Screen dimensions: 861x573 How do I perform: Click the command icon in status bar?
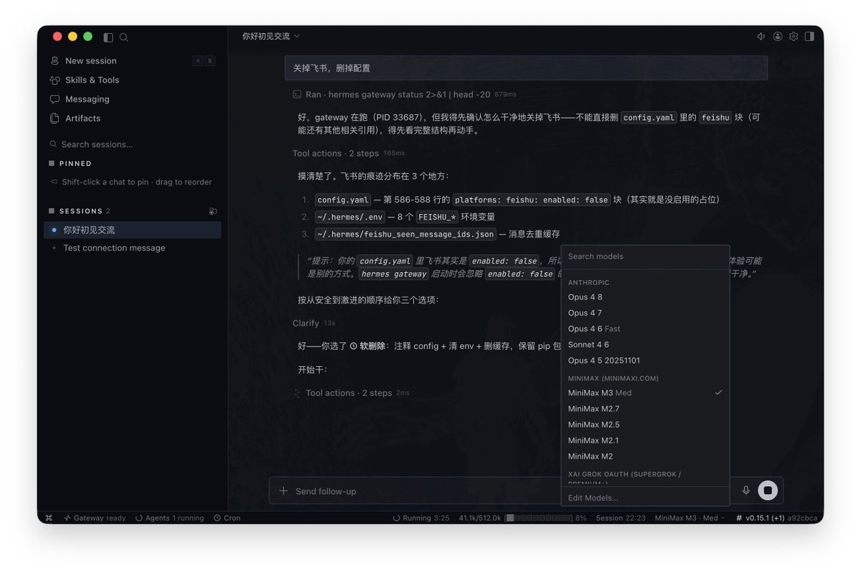pyautogui.click(x=49, y=518)
